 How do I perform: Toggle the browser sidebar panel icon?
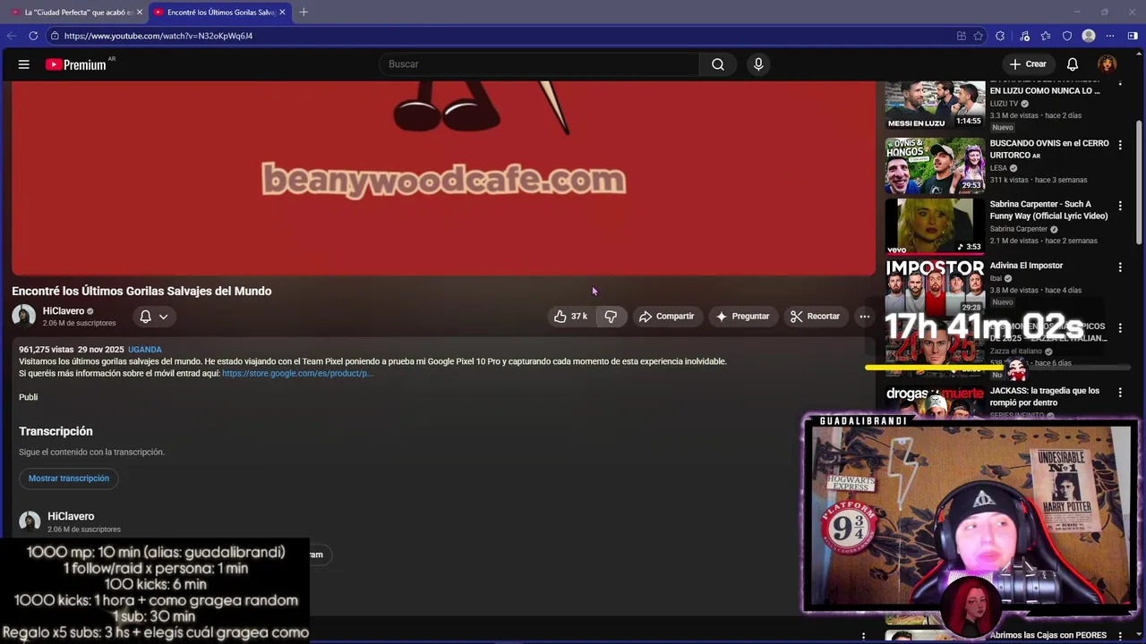[1133, 36]
